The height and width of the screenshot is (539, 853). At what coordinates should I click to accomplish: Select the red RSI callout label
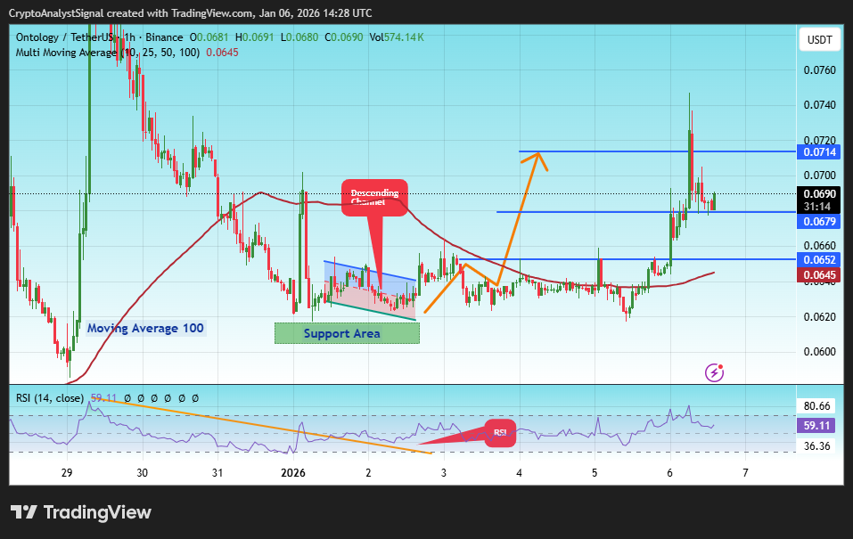(x=500, y=433)
